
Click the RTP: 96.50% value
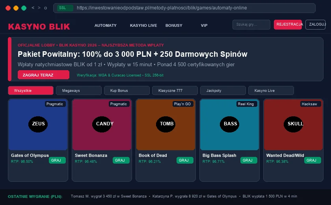22,162
